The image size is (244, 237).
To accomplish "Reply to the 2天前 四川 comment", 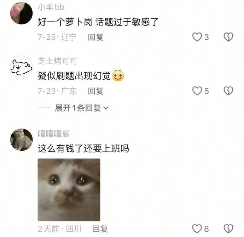I will (100, 229).
